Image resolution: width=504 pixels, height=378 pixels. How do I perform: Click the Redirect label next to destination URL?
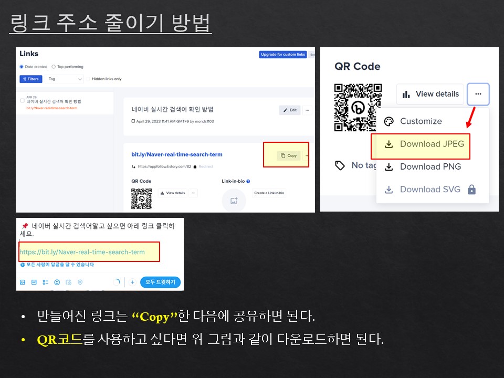click(x=206, y=166)
